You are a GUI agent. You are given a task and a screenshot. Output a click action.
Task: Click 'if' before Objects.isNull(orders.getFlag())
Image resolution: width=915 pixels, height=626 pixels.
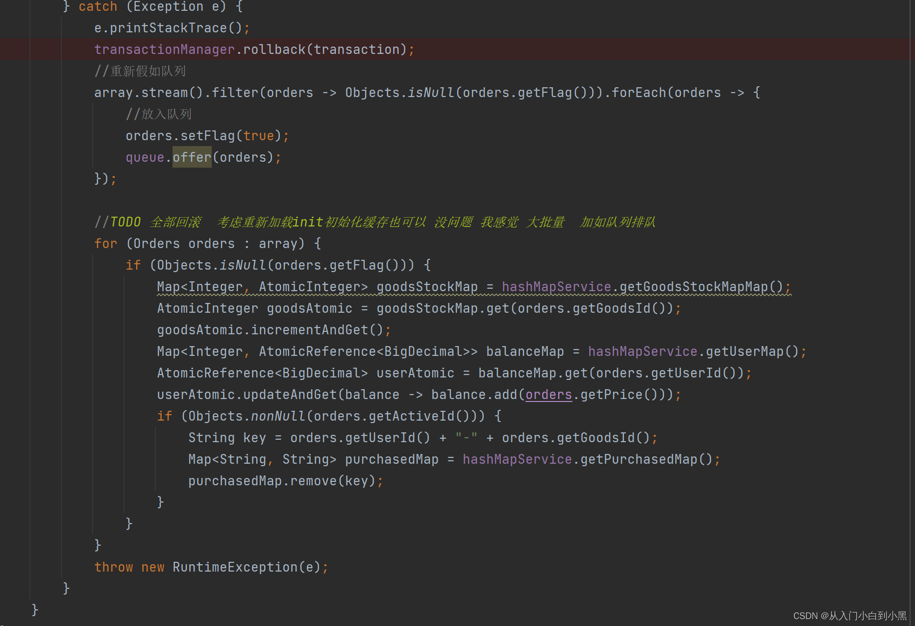(x=133, y=265)
